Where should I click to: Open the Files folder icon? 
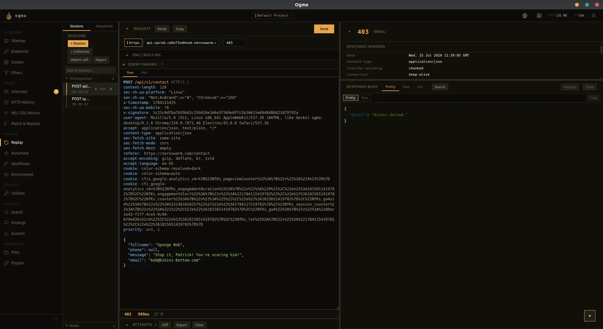[6, 252]
